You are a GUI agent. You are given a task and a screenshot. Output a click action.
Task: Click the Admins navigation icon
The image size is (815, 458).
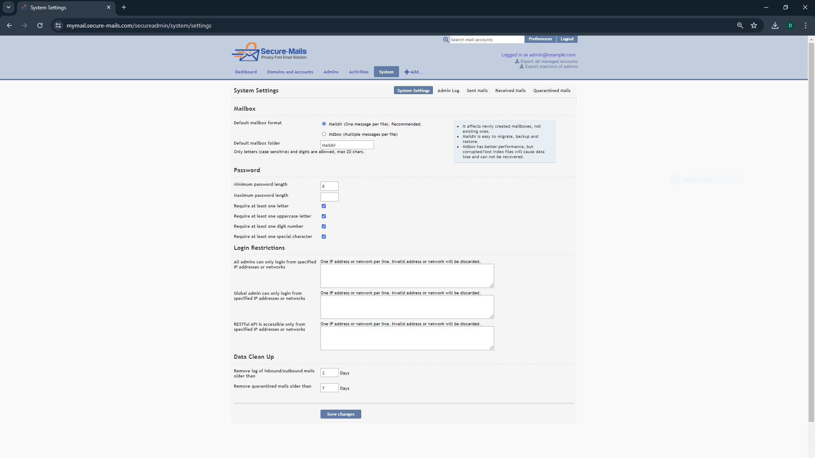(x=331, y=72)
